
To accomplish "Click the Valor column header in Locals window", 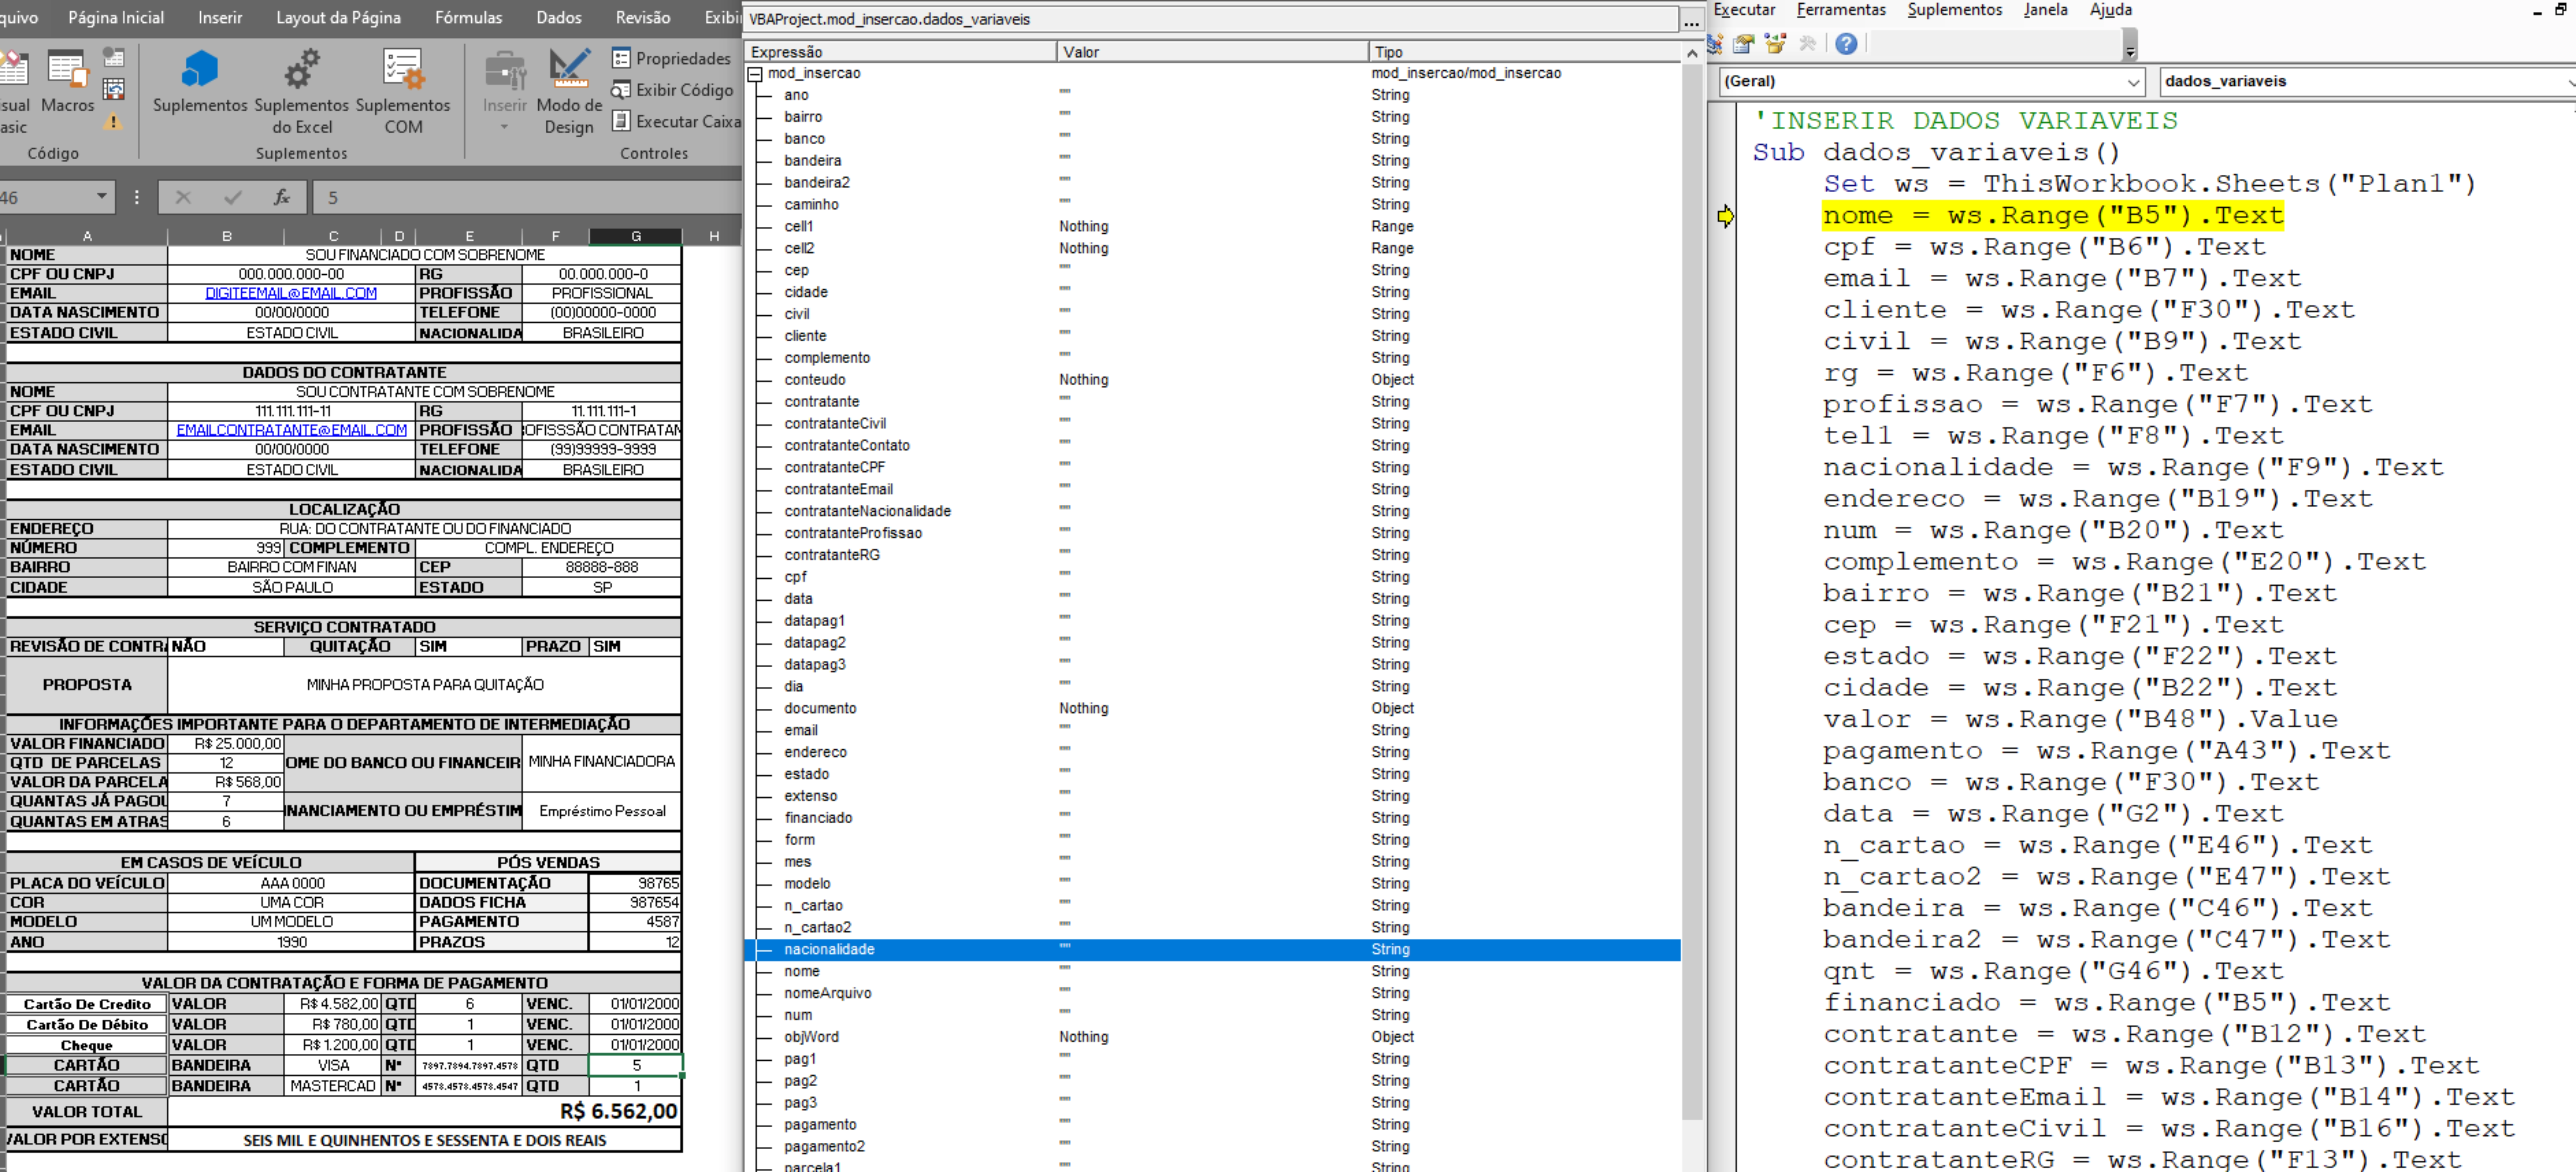I will pos(1212,52).
